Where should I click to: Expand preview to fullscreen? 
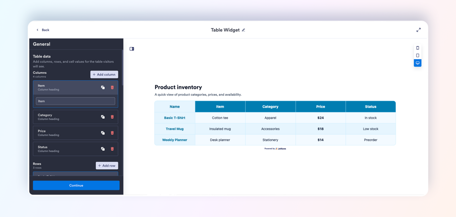(x=418, y=30)
